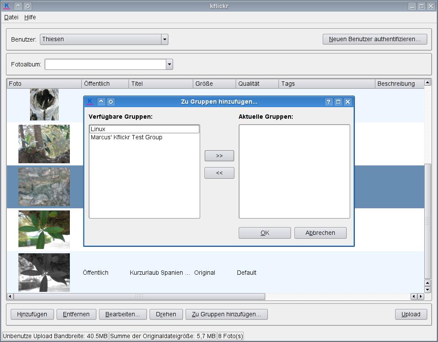Open the Hilfe menu
The image size is (438, 342).
(30, 17)
